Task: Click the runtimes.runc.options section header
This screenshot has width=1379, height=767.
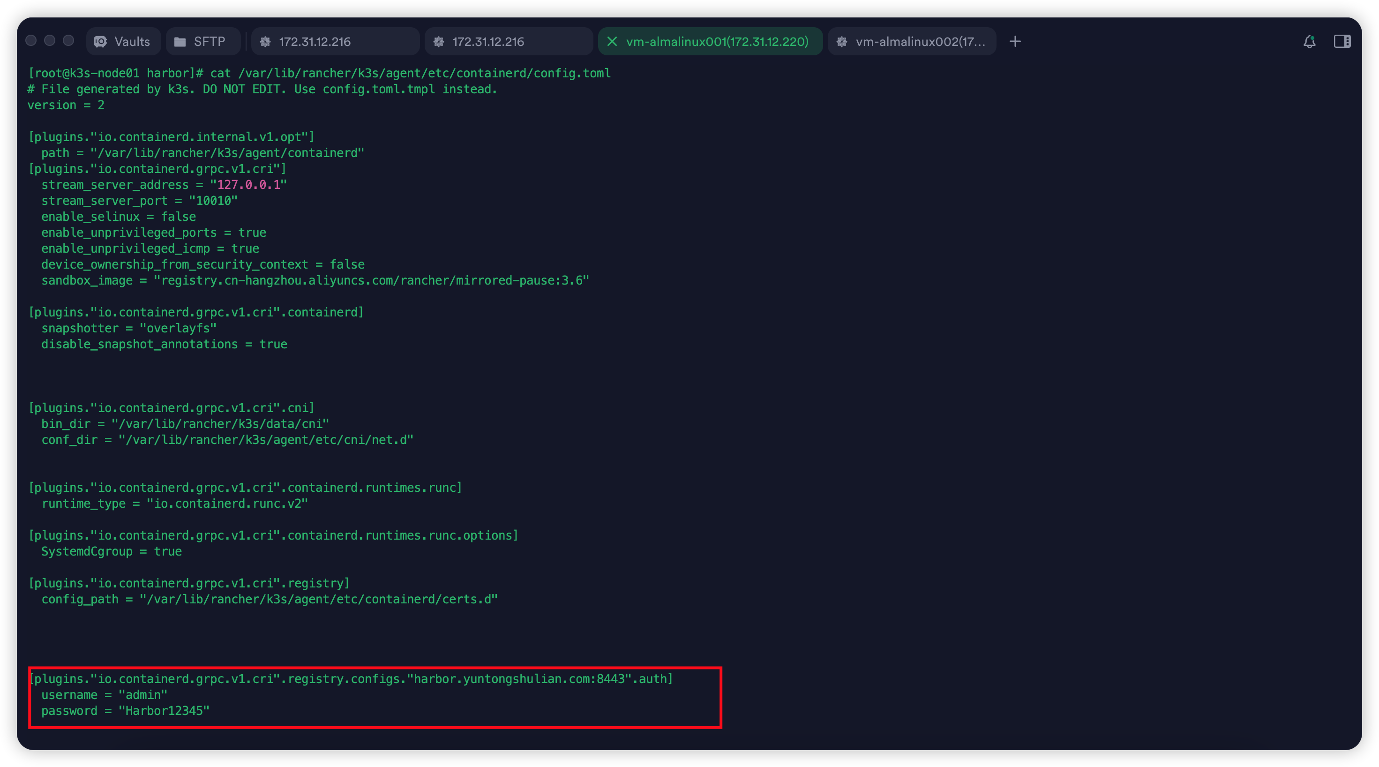Action: (x=273, y=535)
